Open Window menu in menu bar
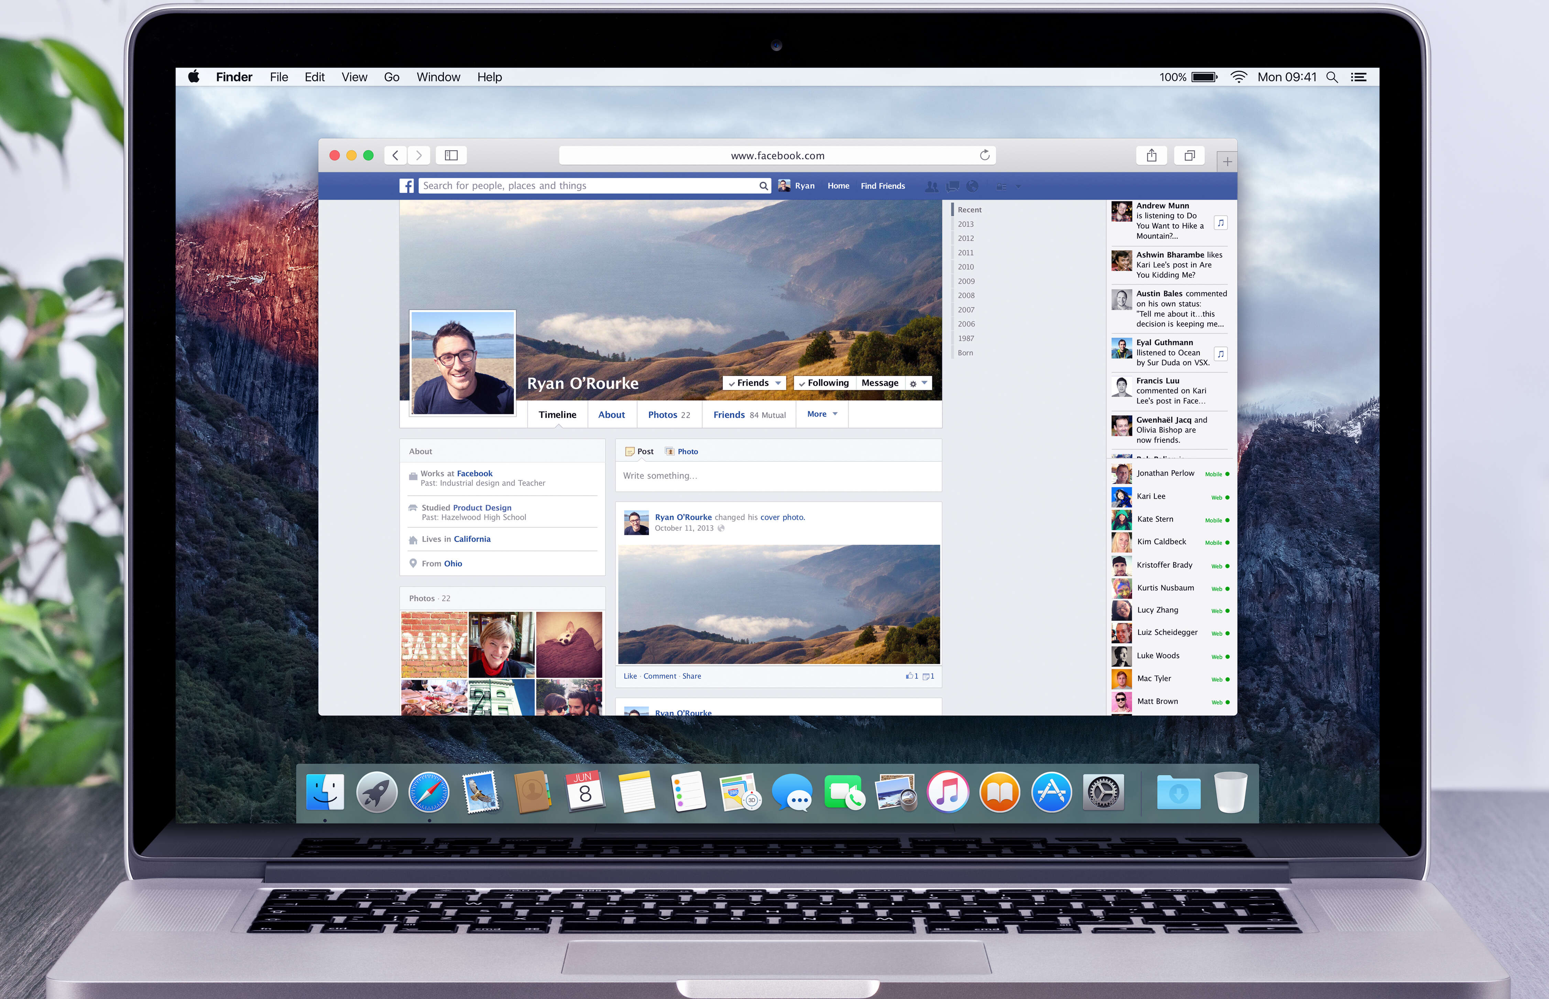Screen dimensions: 1549x999 [438, 77]
